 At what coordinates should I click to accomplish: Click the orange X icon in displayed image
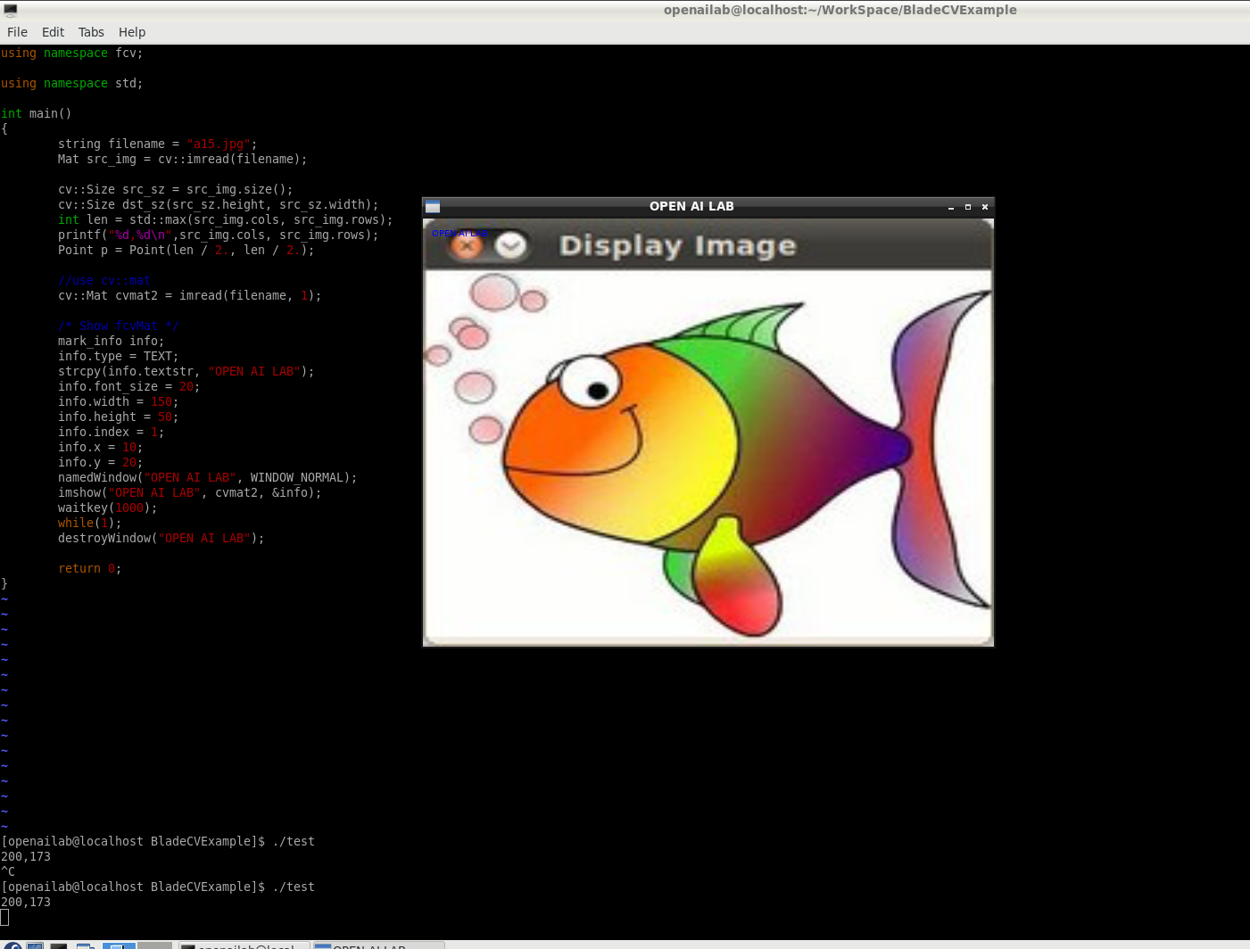[467, 245]
